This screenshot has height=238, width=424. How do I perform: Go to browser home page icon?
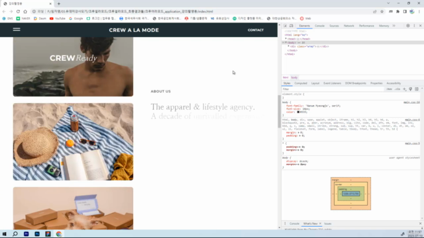coord(25,11)
